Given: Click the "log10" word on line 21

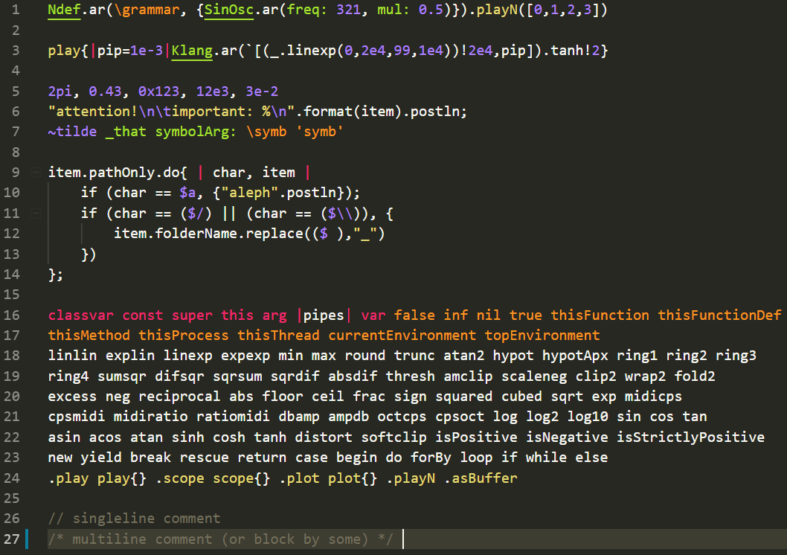Looking at the screenshot, I should tap(587, 417).
